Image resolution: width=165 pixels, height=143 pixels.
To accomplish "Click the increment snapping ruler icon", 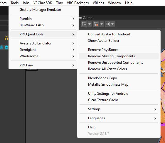I will click(108, 24).
